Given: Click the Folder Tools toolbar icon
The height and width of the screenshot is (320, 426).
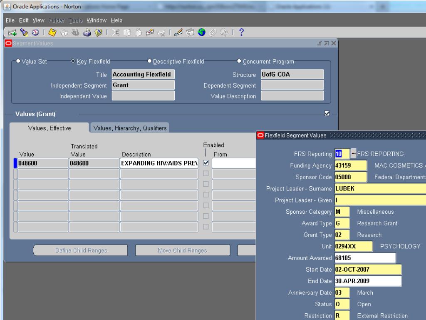Looking at the screenshot, I should 224,32.
